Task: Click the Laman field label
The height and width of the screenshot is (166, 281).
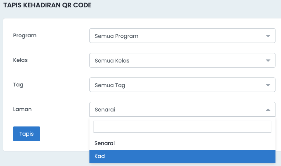Action: click(22, 109)
